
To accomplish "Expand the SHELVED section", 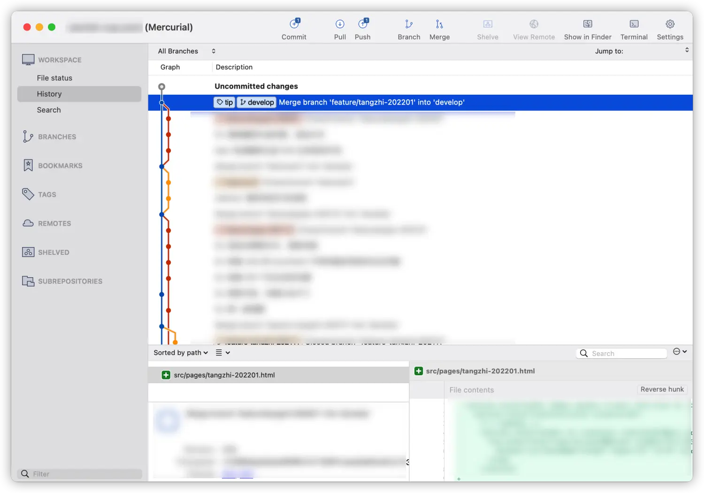I will 54,252.
